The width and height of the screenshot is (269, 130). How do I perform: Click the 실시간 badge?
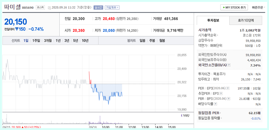(x=98, y=8)
